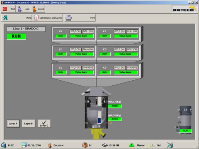Click the recipe box icon labeled 01
The image size is (199, 149).
[x=85, y=145]
